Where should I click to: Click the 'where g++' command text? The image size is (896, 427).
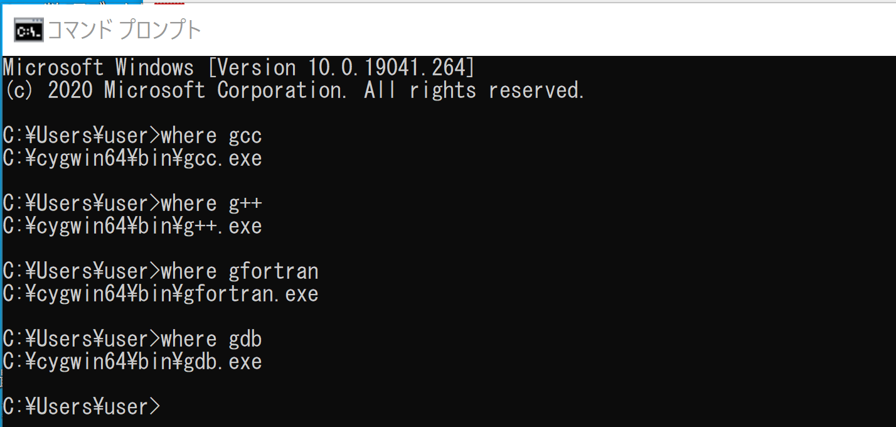point(211,203)
